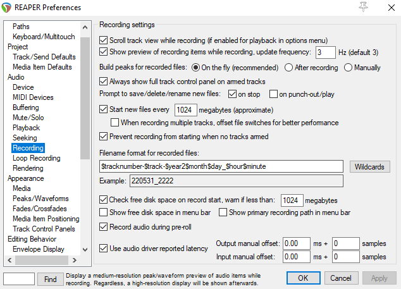The width and height of the screenshot is (401, 289).
Task: Click the OK button
Action: point(304,278)
